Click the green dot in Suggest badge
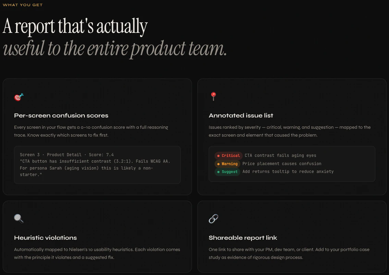 (218, 172)
